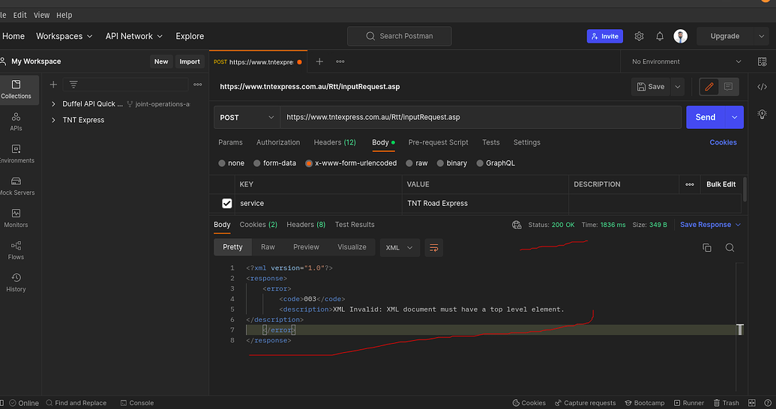Switch to the Authorization tab
776x409 pixels.
tap(277, 142)
